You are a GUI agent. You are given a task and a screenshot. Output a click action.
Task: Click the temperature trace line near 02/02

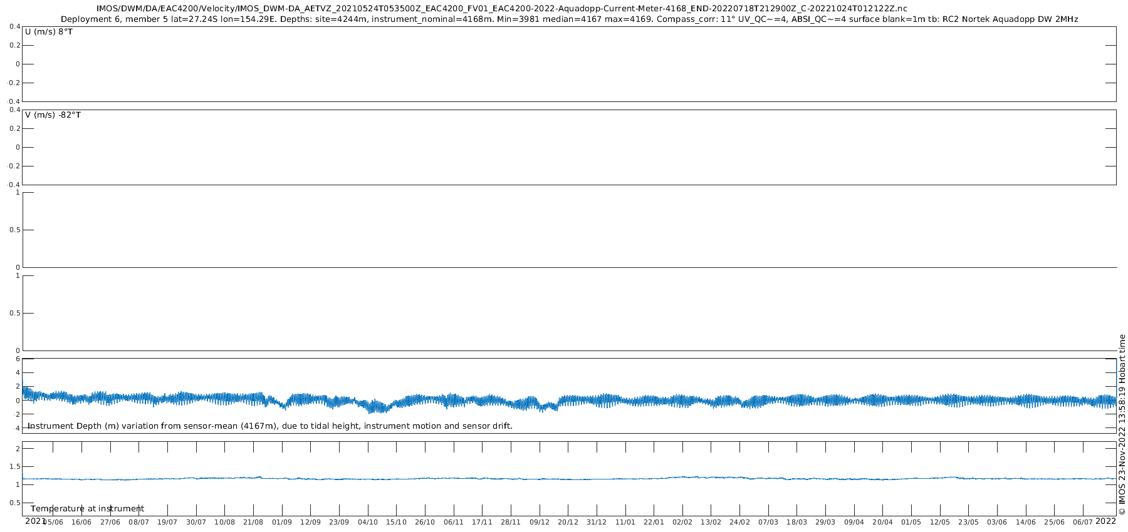click(682, 477)
